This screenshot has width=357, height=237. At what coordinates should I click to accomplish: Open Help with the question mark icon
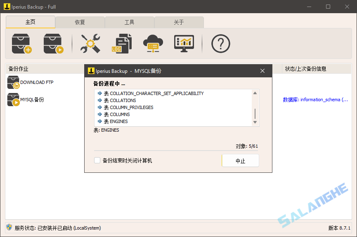pos(220,43)
